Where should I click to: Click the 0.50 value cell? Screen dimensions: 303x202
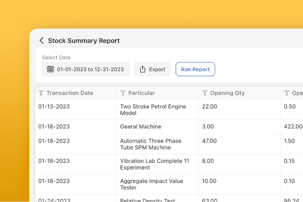pos(292,110)
